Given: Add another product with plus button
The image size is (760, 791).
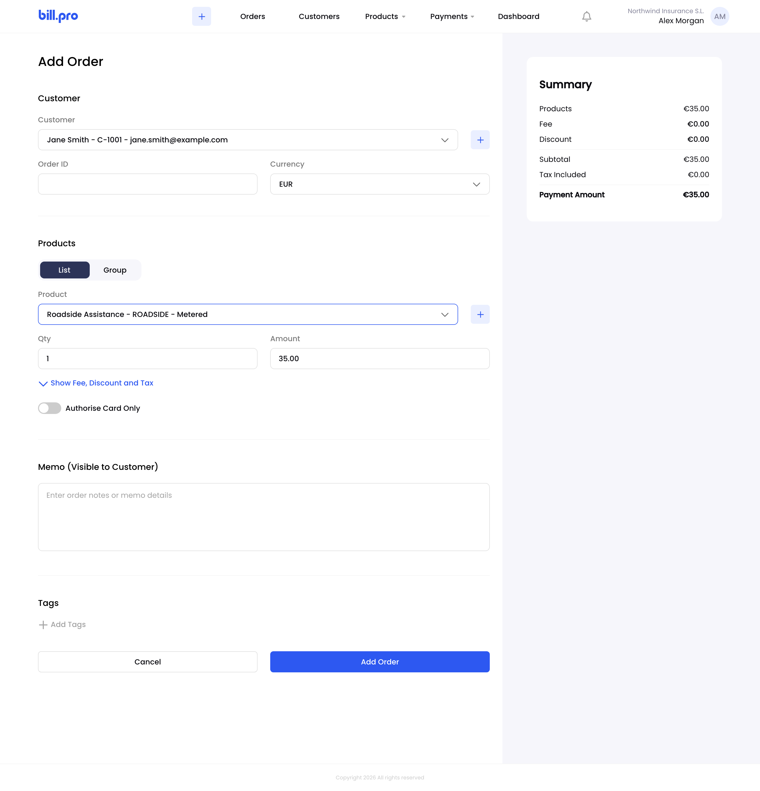Looking at the screenshot, I should click(480, 314).
